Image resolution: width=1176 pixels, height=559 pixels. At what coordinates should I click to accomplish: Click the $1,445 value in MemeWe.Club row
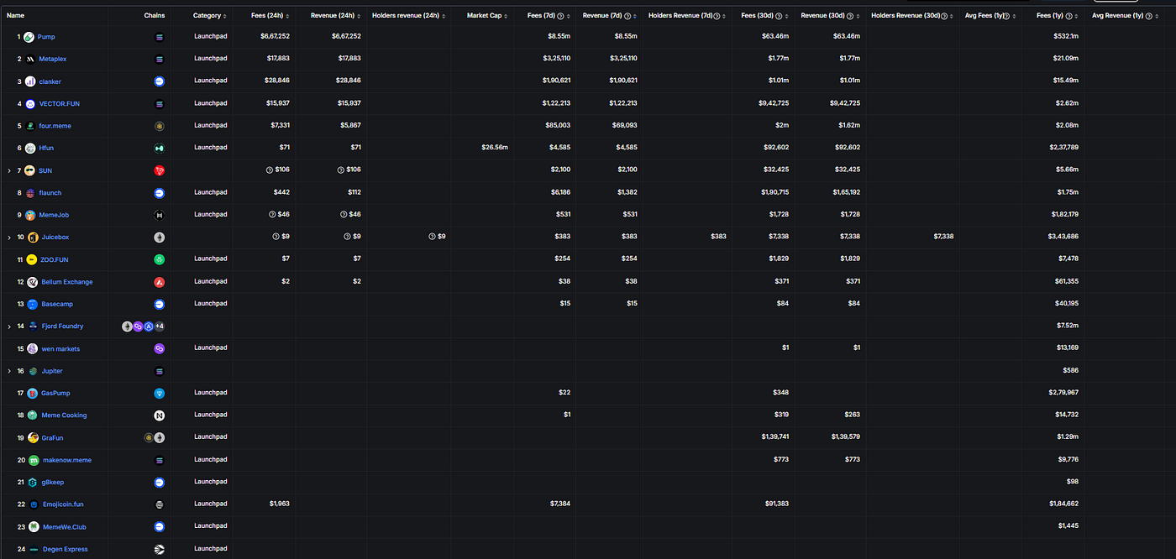(1068, 526)
